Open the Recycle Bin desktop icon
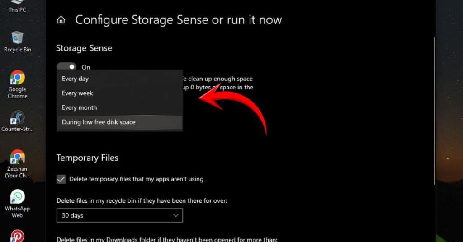This screenshot has width=463, height=242. tap(17, 38)
